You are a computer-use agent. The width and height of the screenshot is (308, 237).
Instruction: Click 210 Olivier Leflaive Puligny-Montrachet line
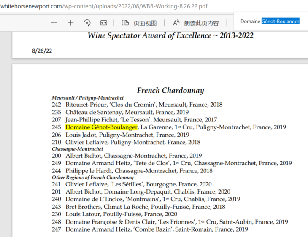tap(126, 142)
